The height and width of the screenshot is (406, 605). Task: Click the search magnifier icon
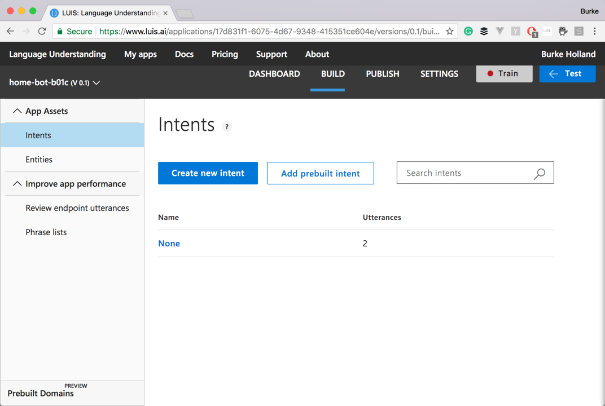(x=540, y=174)
